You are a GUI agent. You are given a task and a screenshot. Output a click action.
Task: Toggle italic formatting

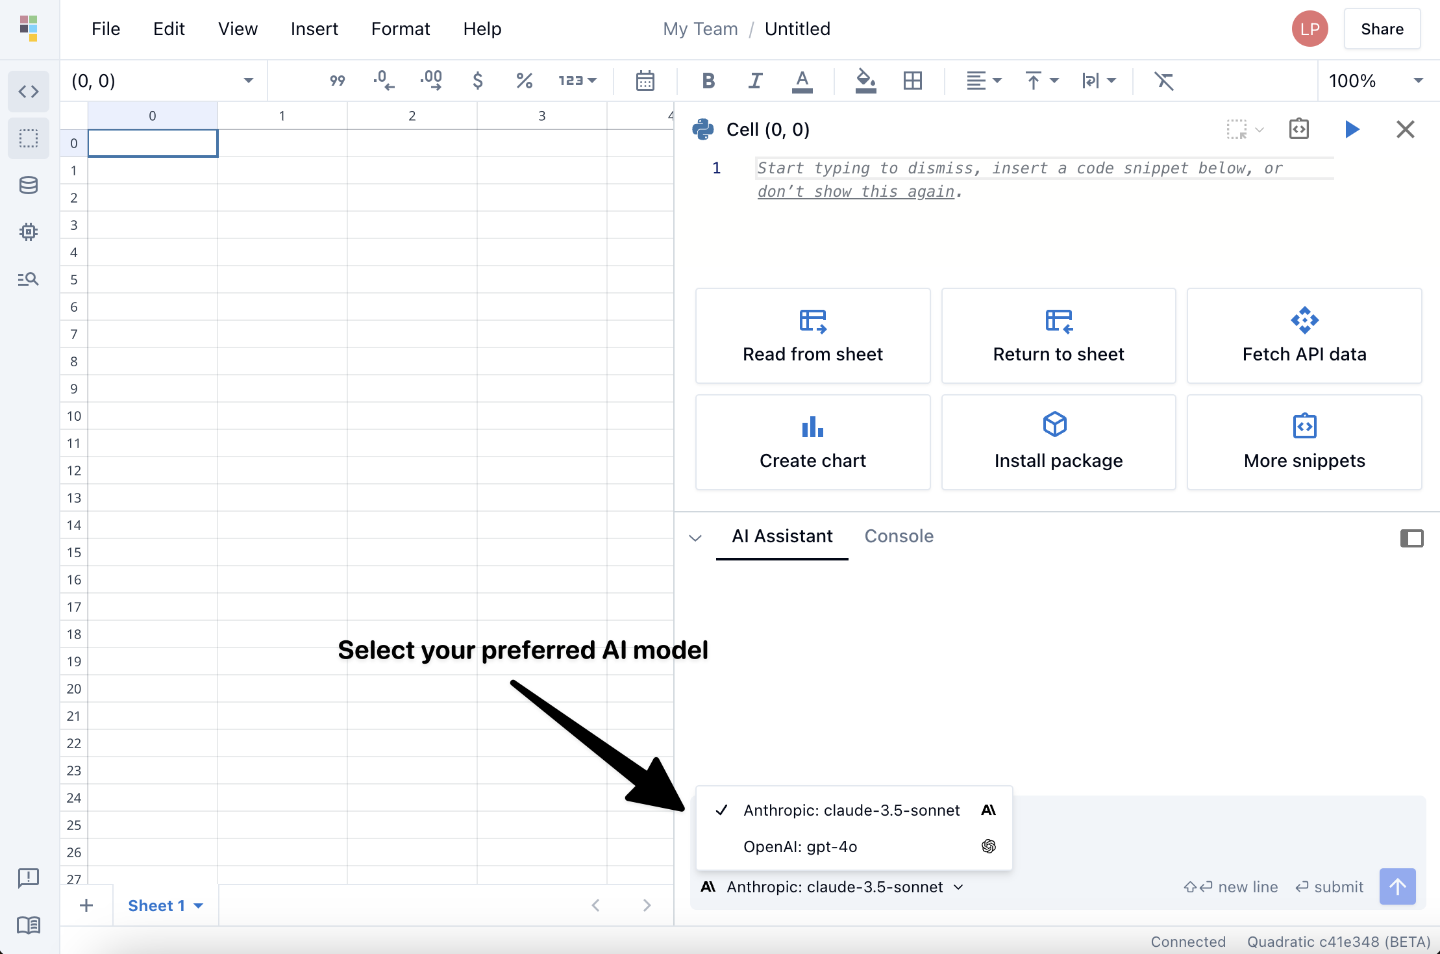pos(755,81)
